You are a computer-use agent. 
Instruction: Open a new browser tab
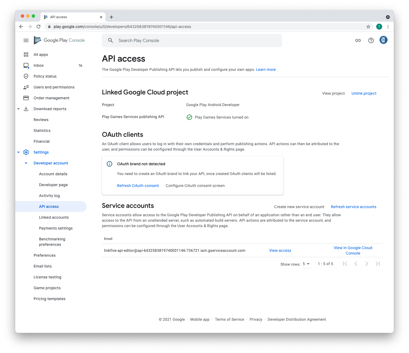[111, 17]
